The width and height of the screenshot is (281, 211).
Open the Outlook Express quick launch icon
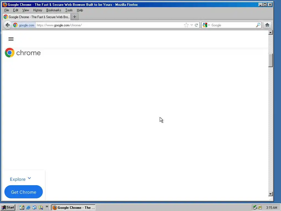point(34,208)
